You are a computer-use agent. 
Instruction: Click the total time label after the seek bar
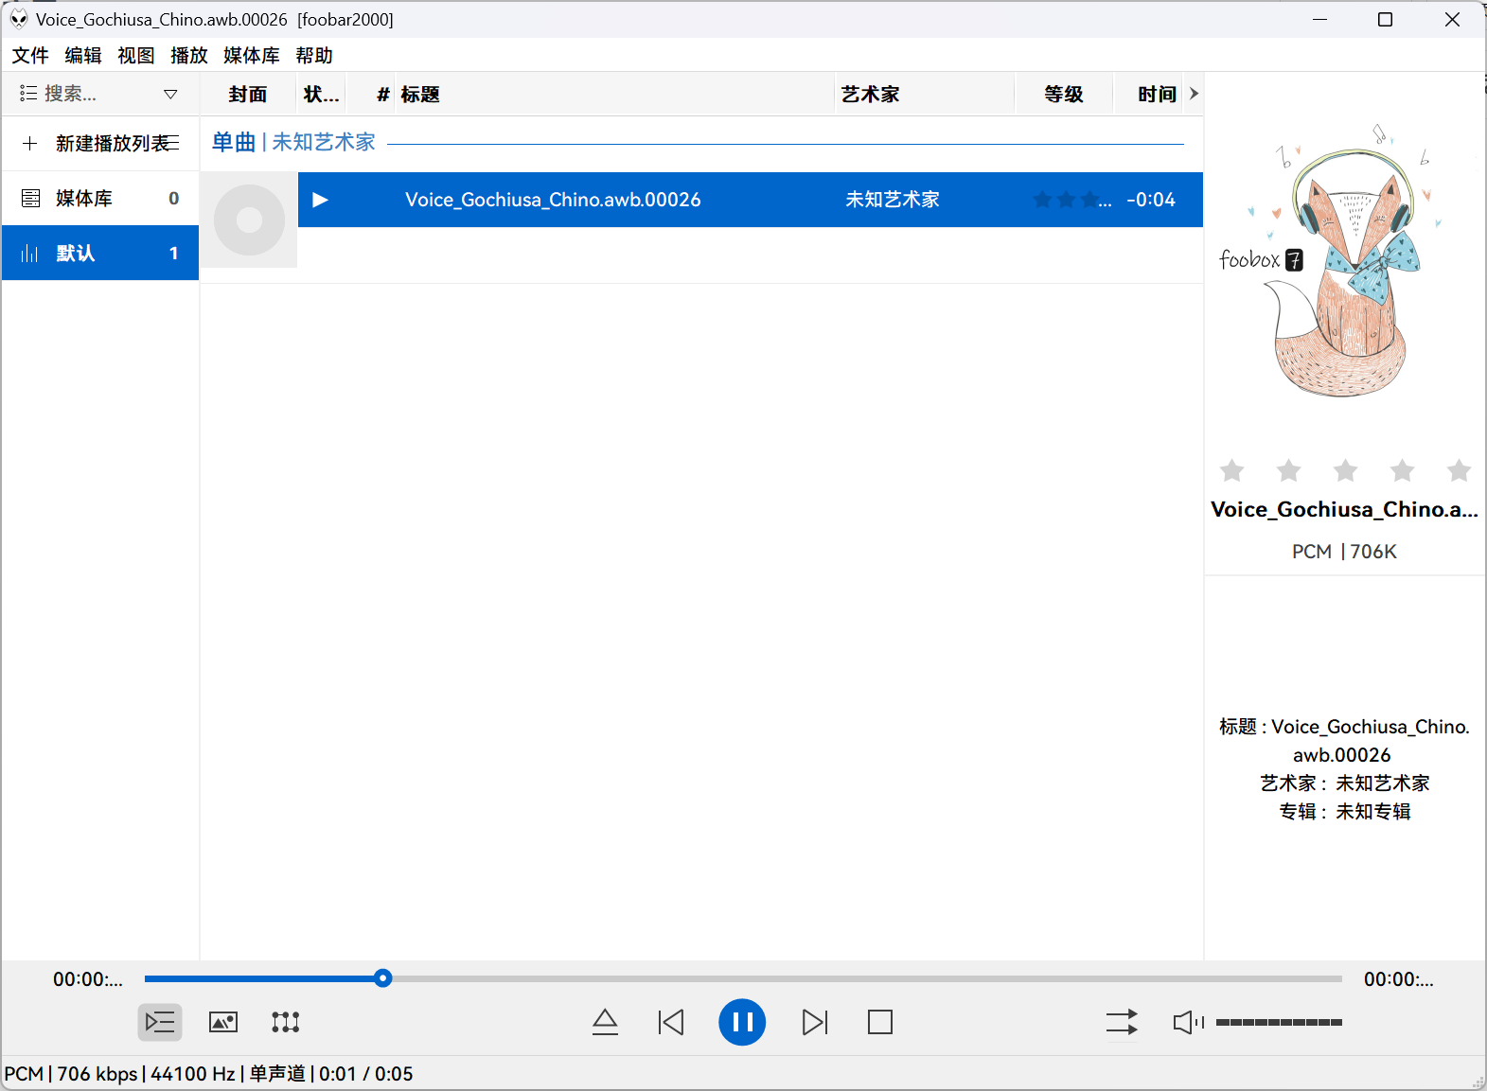click(1399, 979)
